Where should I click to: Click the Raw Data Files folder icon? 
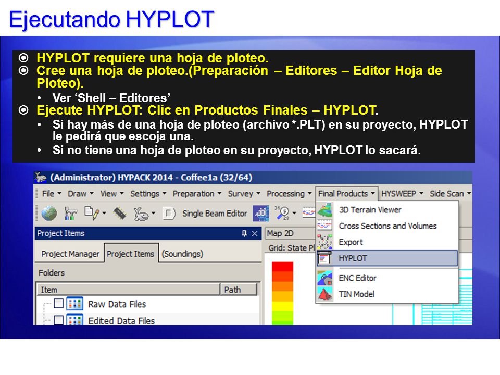point(75,304)
